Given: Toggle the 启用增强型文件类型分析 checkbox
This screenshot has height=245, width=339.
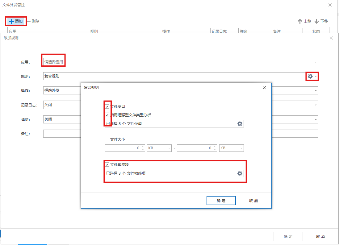Looking at the screenshot, I should (107, 115).
